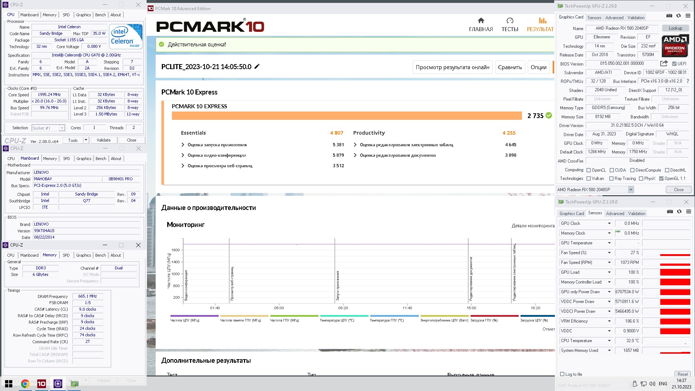
Task: Open GPU Clock sensor dropdown
Action: pyautogui.click(x=609, y=223)
